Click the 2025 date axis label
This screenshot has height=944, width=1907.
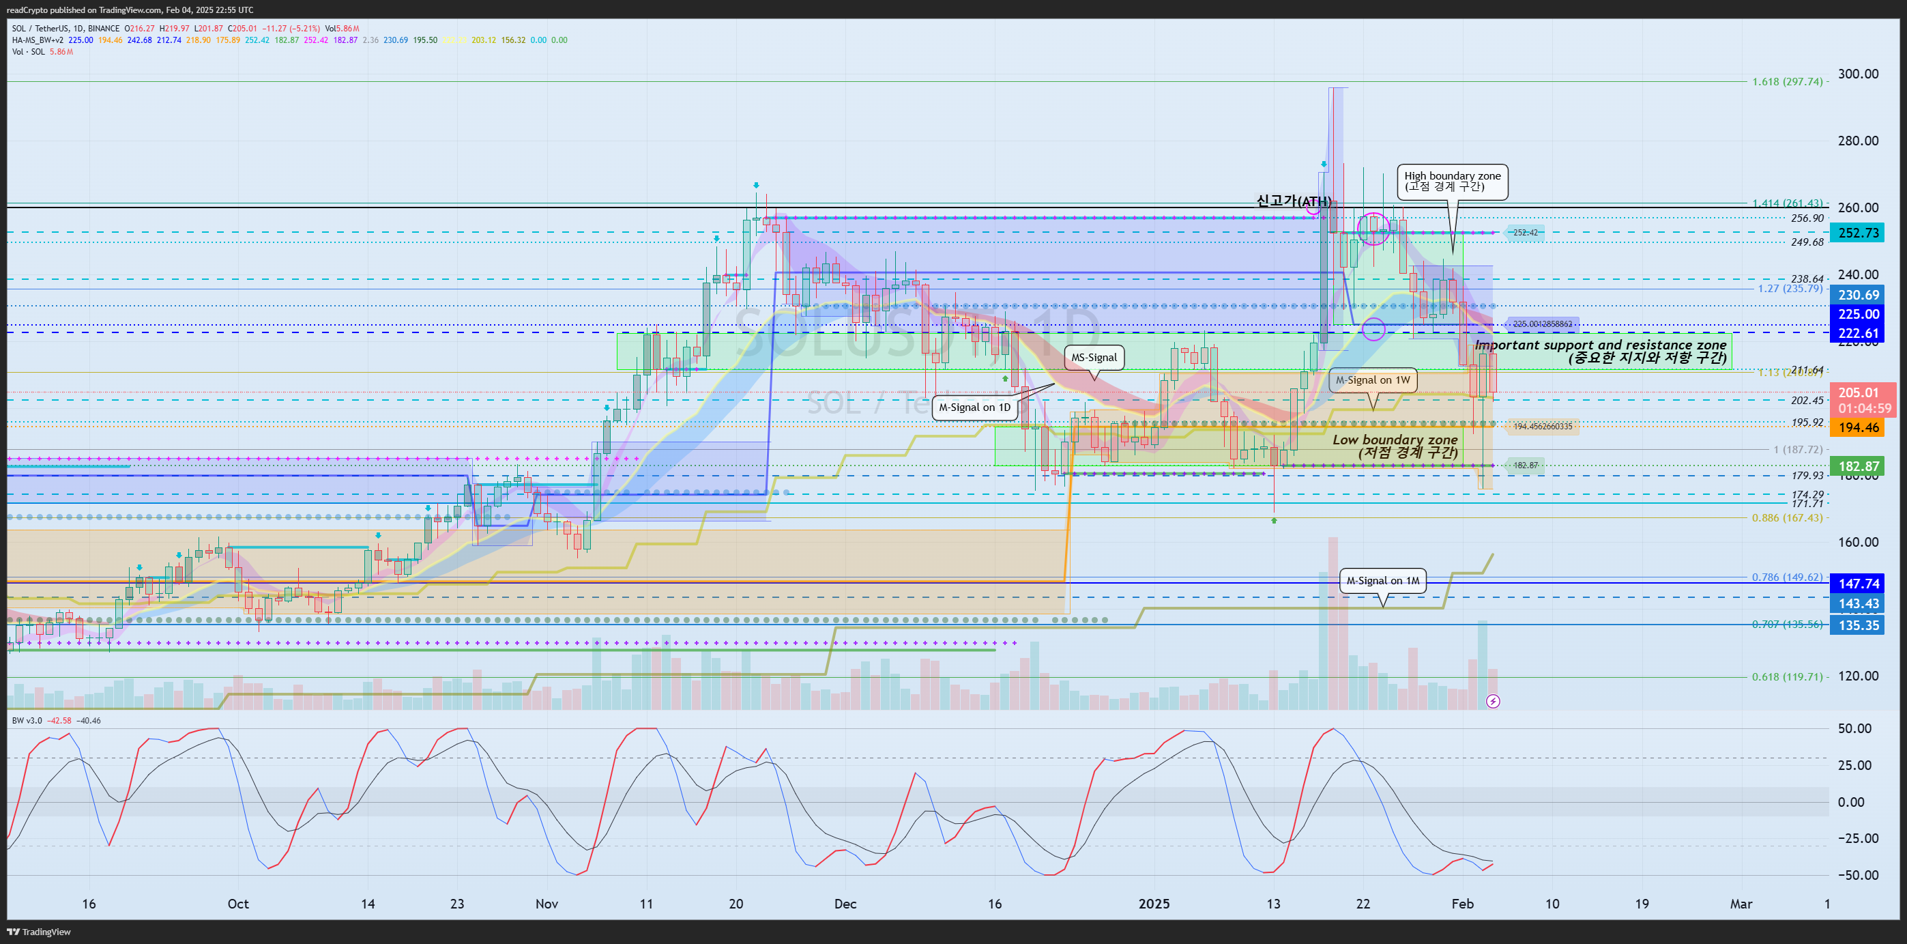(x=1154, y=904)
